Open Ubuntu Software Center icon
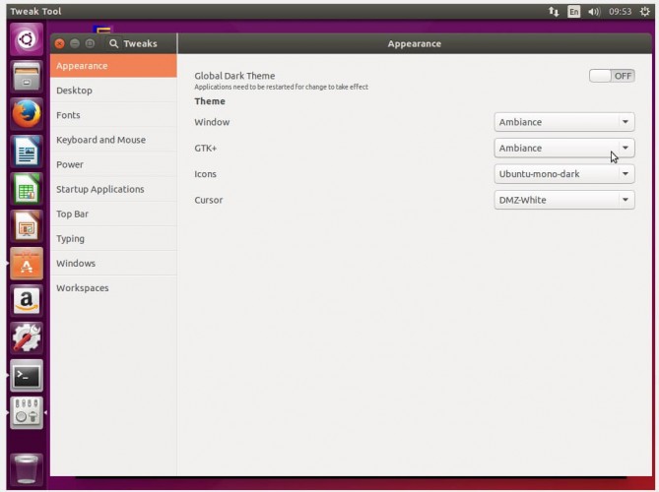Screen dimensions: 659x492 [27, 263]
